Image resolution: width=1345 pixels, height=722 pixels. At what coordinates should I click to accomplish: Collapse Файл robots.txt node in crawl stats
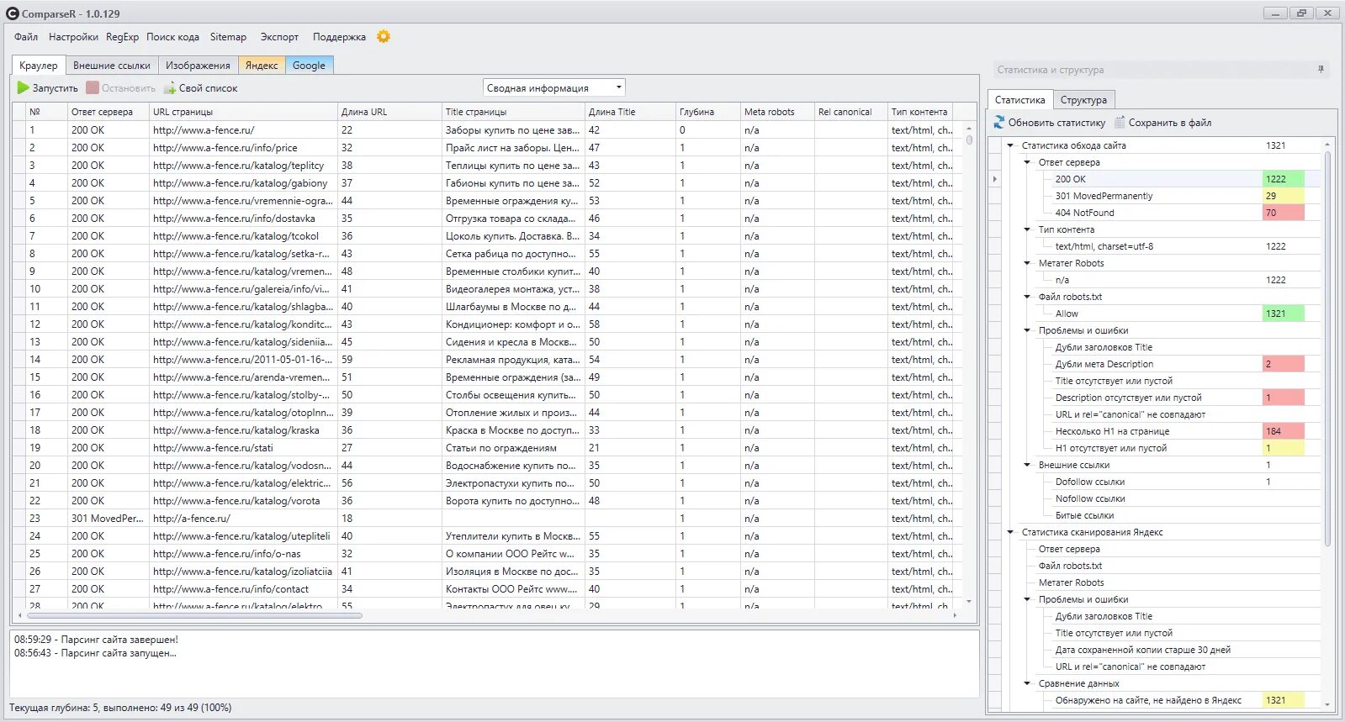pyautogui.click(x=1028, y=297)
